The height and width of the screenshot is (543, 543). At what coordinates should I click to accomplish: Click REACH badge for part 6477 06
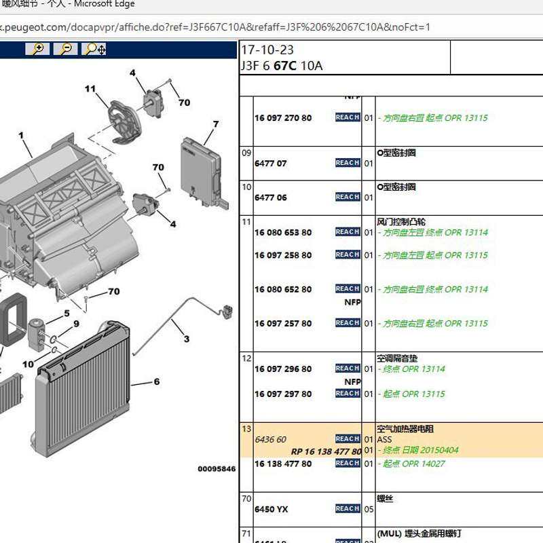point(348,197)
